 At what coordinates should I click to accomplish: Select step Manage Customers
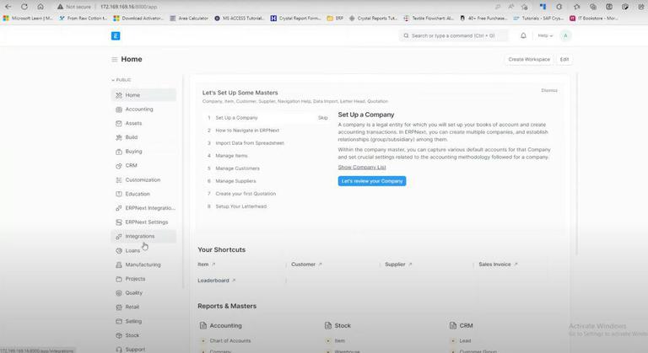(x=238, y=168)
